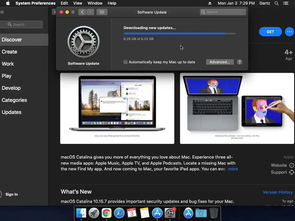295x221 pixels.
Task: Open the Support link
Action: 279,172
